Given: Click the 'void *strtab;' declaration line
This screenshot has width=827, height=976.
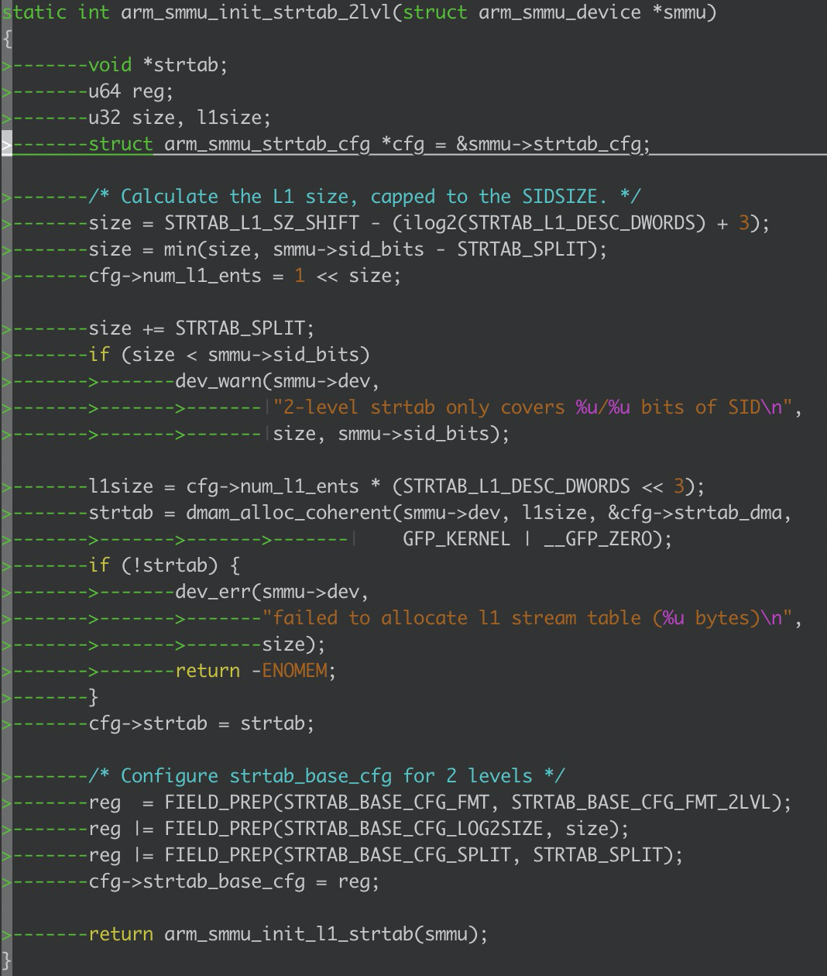Looking at the screenshot, I should pos(158,65).
